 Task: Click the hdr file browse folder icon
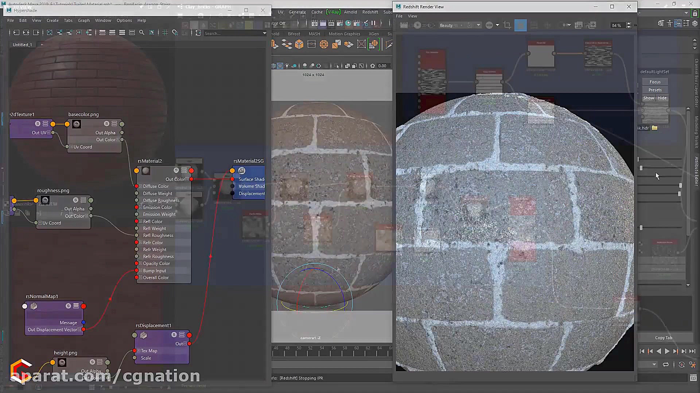pos(655,128)
